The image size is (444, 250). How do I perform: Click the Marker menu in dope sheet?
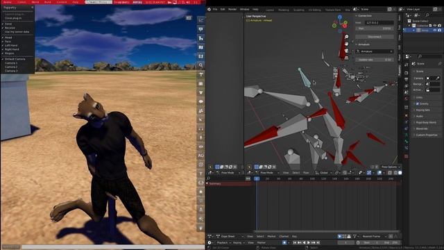tap(271, 236)
